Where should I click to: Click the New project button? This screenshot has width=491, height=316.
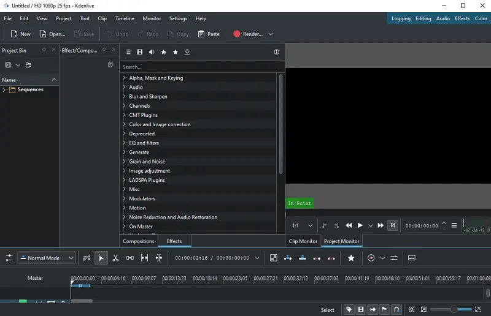(x=21, y=34)
